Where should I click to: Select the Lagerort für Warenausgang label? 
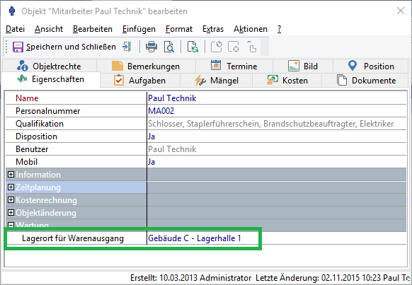point(73,238)
